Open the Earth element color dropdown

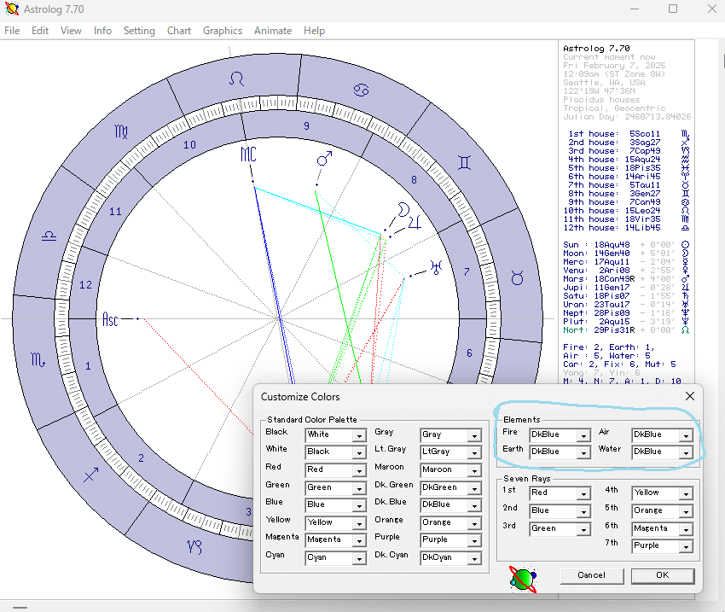coord(583,453)
